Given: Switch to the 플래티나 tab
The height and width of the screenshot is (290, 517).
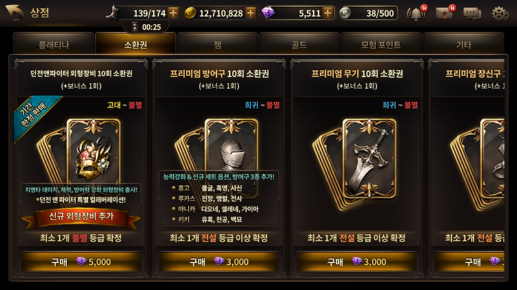Looking at the screenshot, I should [x=54, y=44].
